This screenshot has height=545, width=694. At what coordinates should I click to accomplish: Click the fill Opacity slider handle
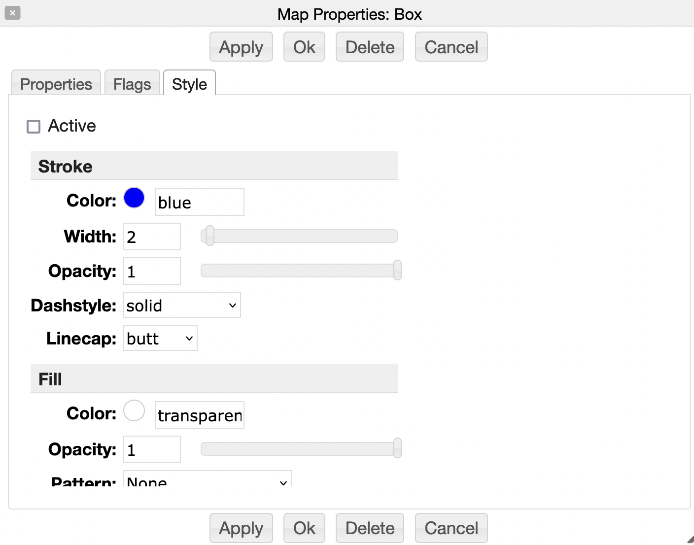pos(397,448)
